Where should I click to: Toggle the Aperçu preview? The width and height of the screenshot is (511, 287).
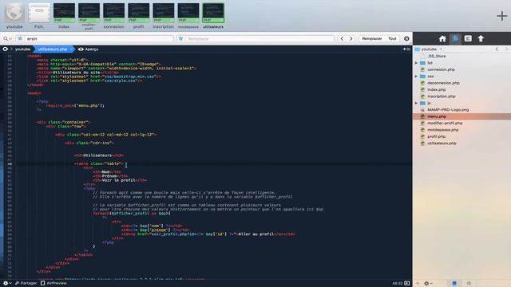pos(89,49)
